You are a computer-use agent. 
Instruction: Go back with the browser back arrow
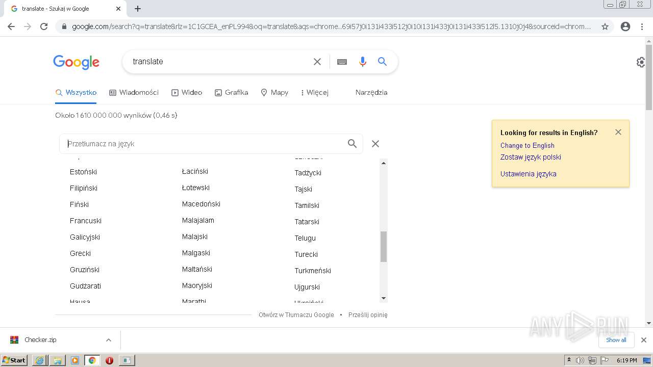coord(11,27)
